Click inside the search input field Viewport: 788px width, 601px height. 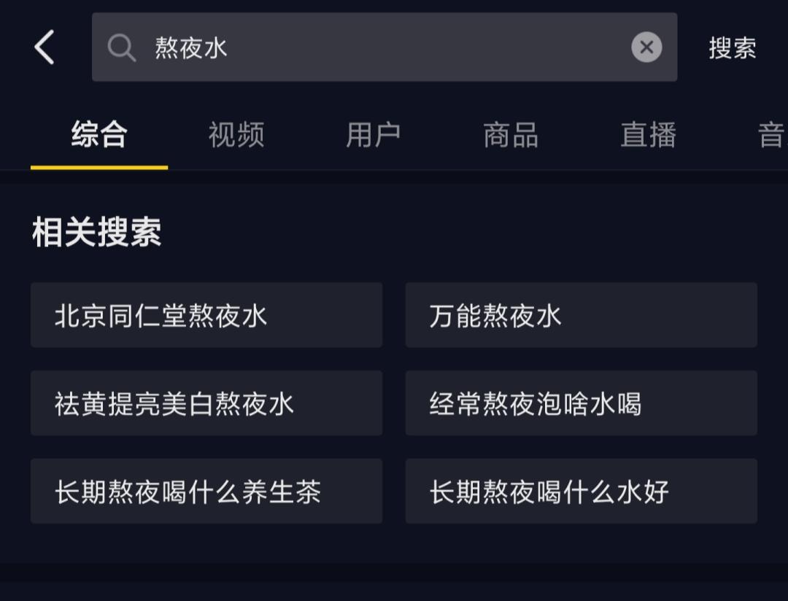[379, 47]
